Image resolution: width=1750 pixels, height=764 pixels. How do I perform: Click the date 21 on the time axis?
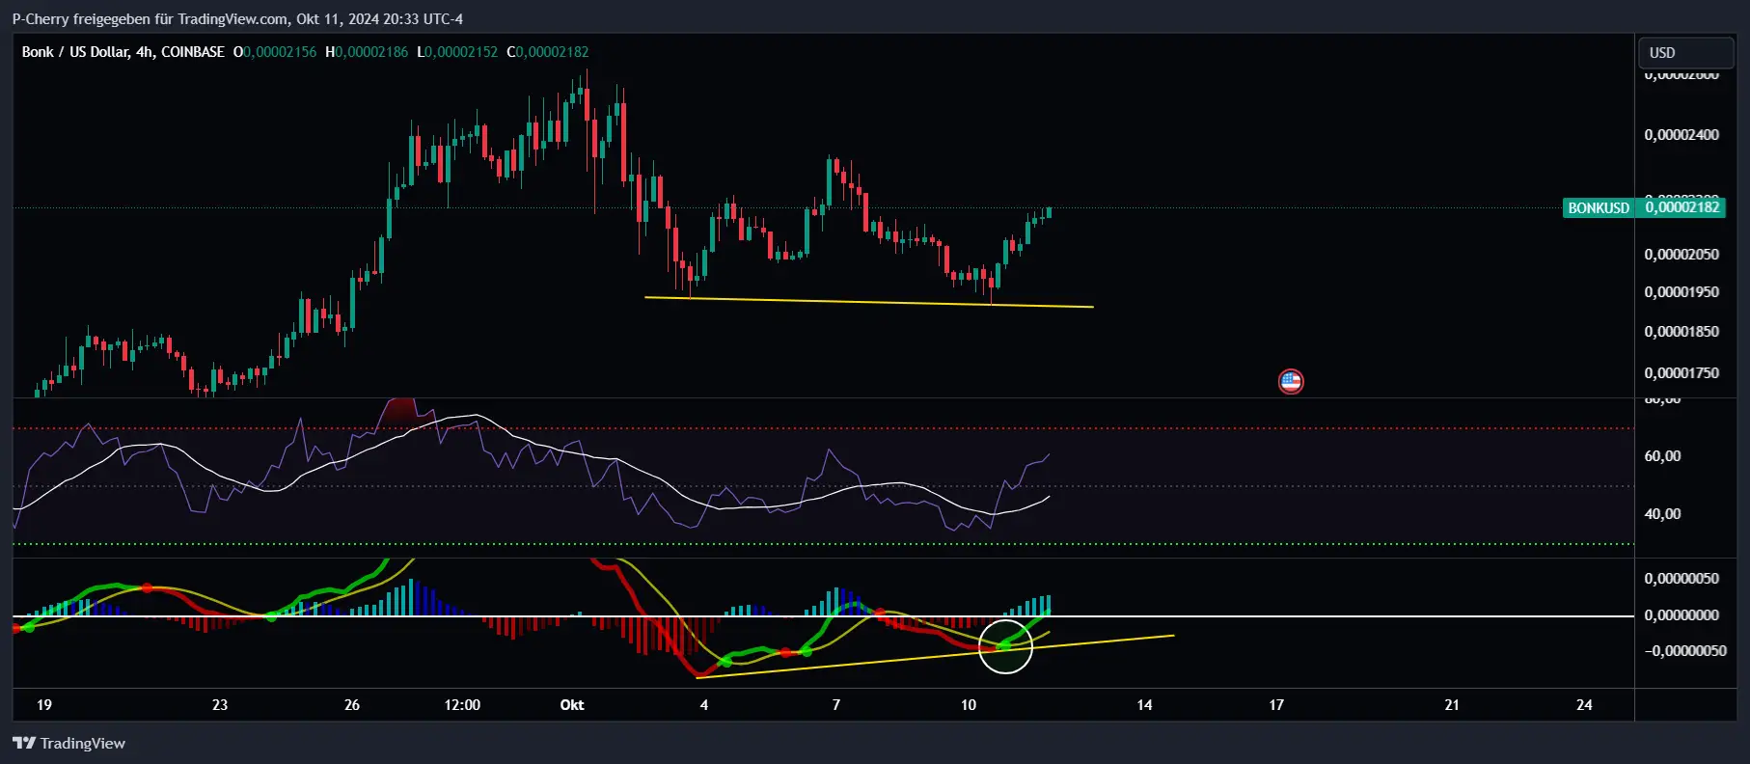(x=1452, y=705)
